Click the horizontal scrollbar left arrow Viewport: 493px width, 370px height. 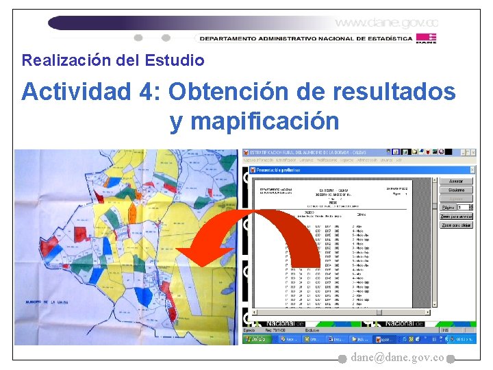coord(255,312)
